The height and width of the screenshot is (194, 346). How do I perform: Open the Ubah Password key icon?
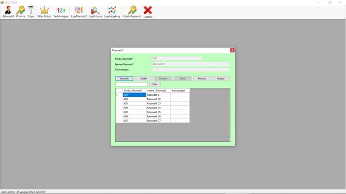(x=132, y=12)
